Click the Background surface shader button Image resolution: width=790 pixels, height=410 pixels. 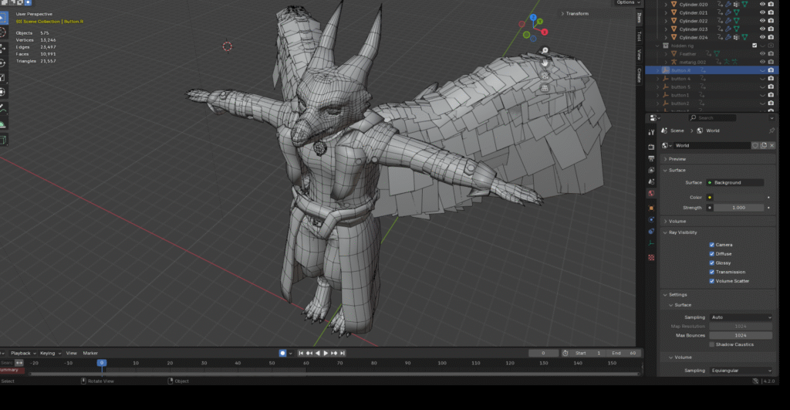click(x=735, y=182)
